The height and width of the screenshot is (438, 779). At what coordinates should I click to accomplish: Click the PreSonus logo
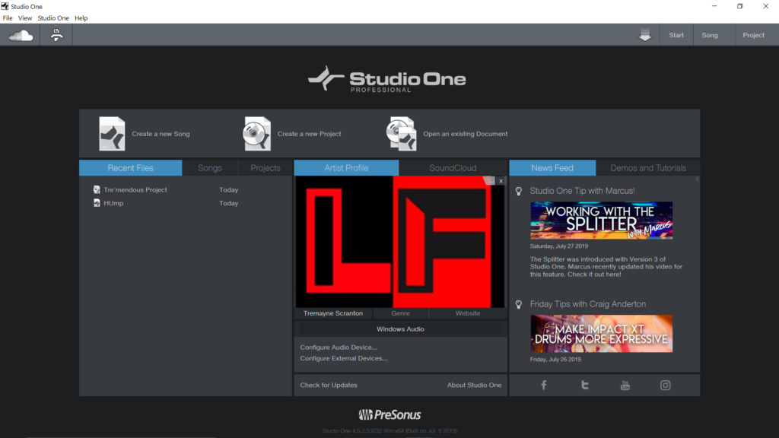pyautogui.click(x=389, y=414)
